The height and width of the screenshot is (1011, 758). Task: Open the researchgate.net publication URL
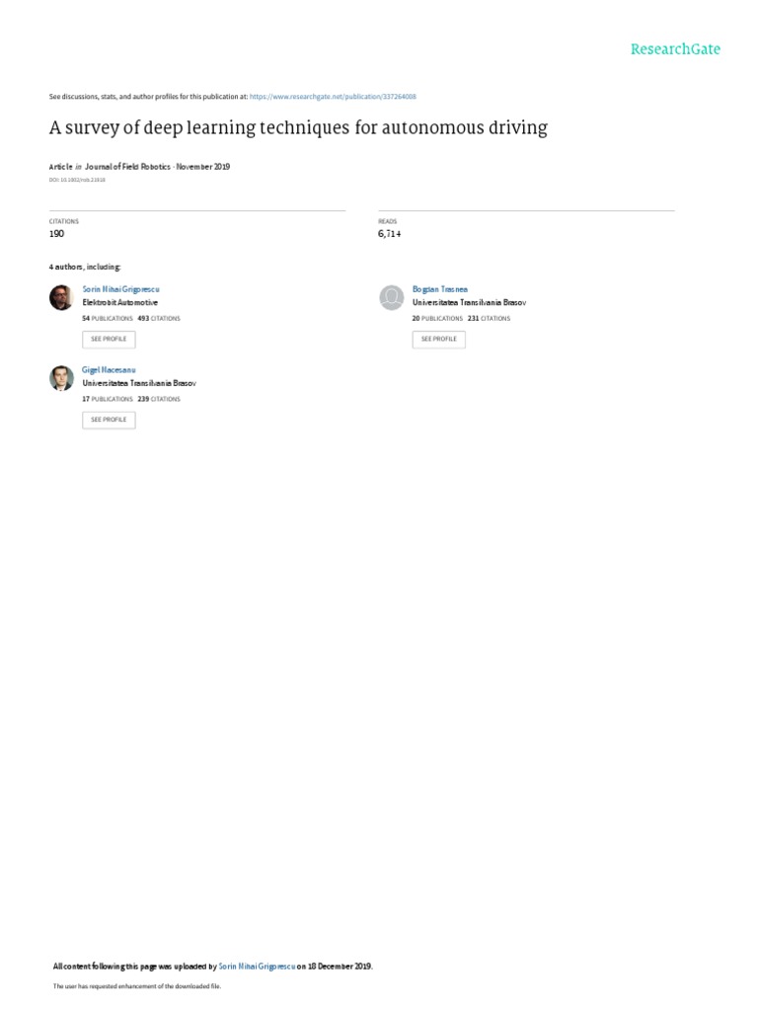pos(333,97)
